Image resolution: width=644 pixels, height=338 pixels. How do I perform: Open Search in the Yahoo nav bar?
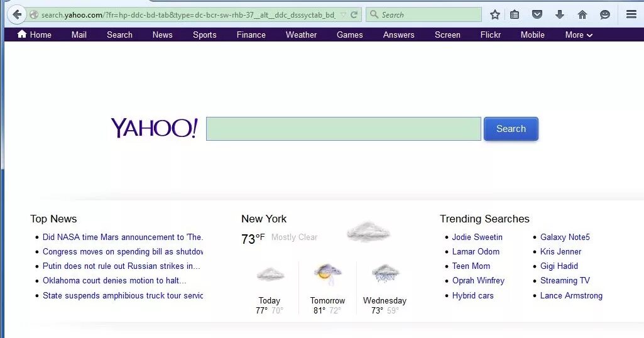click(119, 35)
